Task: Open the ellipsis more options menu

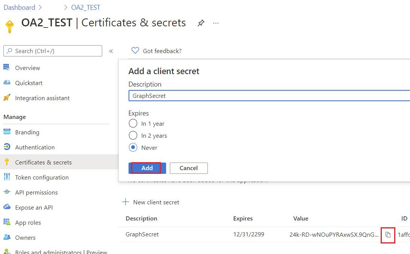Action: tap(216, 23)
